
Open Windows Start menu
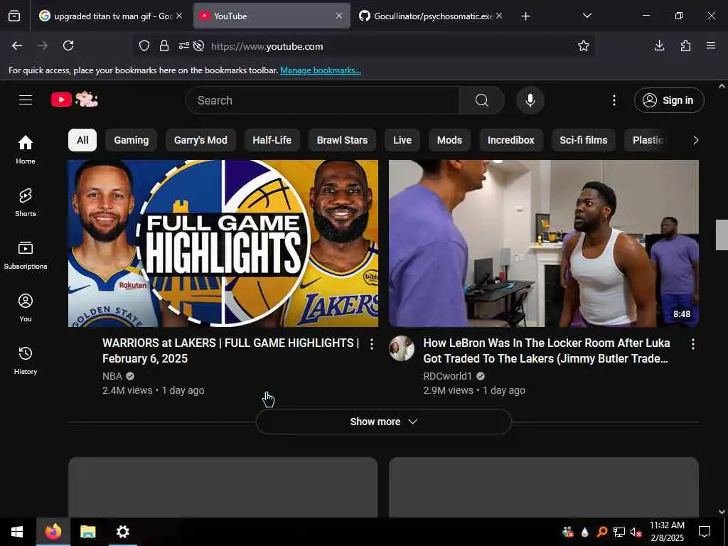(17, 532)
